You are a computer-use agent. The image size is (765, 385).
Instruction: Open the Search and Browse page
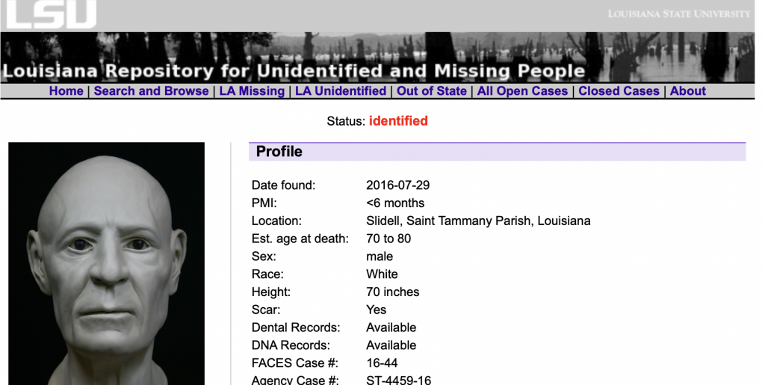click(152, 91)
